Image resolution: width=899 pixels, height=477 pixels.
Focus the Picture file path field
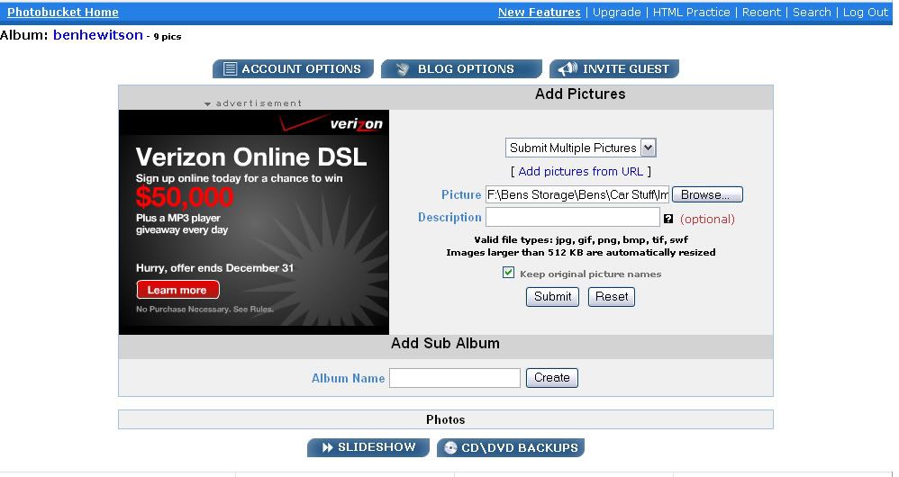pos(577,194)
